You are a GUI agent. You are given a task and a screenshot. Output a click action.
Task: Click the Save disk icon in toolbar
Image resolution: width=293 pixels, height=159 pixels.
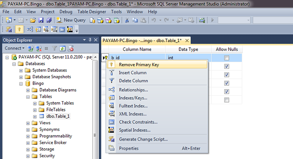[x=41, y=20]
